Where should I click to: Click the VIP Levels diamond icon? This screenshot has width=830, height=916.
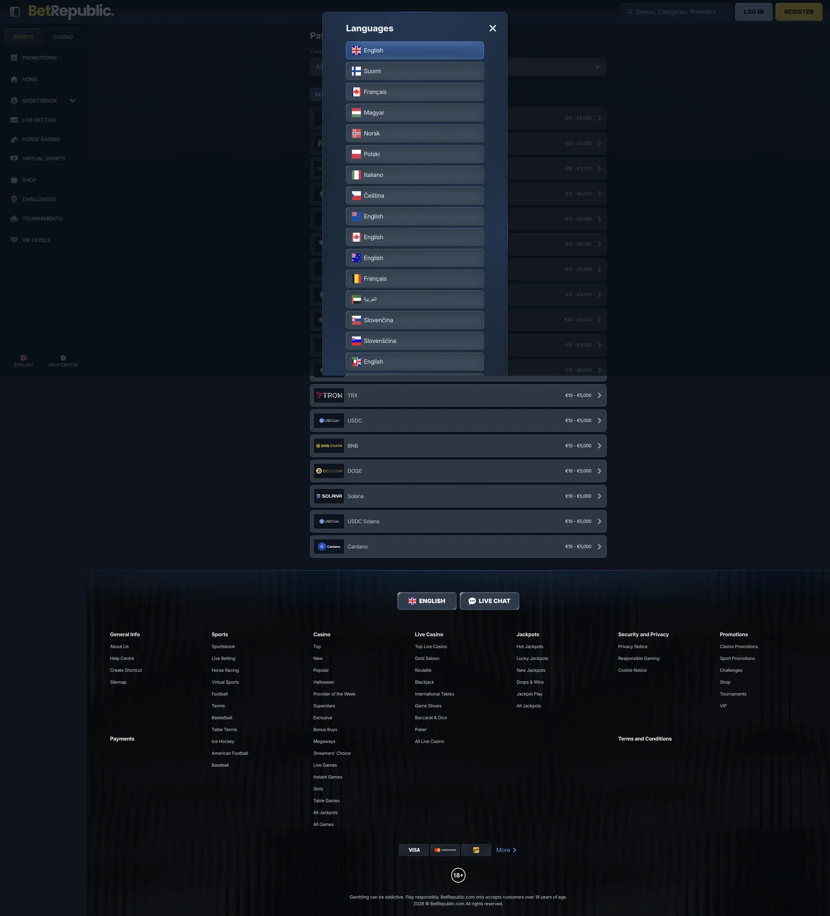[14, 240]
